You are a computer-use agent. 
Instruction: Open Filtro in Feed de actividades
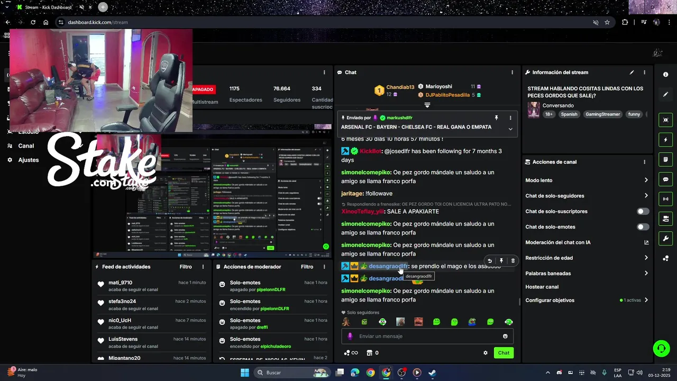coord(186,267)
